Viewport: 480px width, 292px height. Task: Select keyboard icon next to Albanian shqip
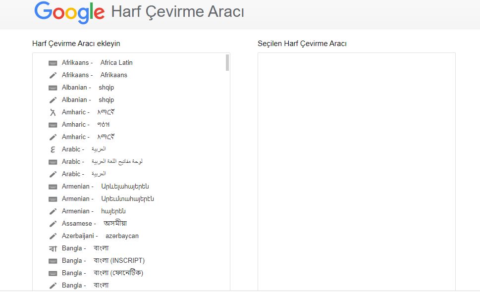click(53, 88)
